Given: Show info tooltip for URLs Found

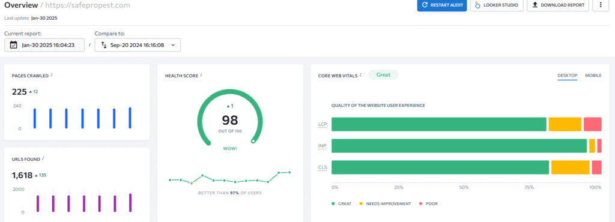Looking at the screenshot, I should pos(43,158).
